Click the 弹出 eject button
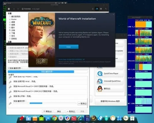Screen dimensions: 154x123 [59, 112]
